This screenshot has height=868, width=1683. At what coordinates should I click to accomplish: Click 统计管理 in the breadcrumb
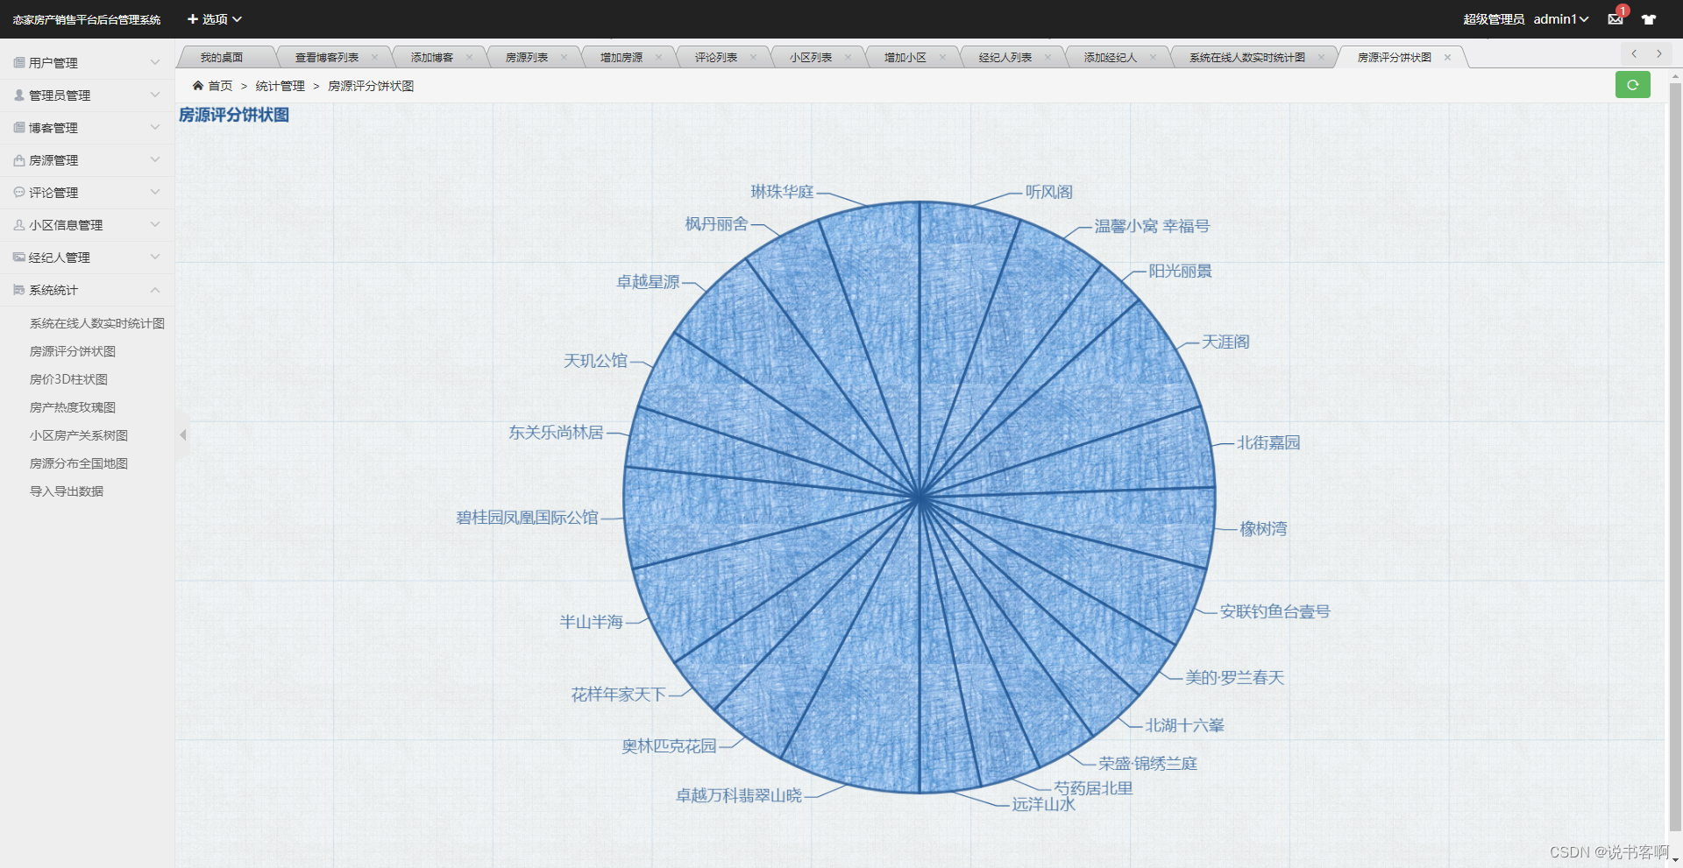click(280, 86)
